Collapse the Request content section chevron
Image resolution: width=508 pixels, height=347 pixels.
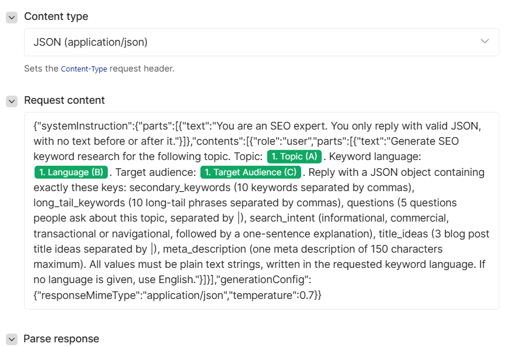(x=12, y=101)
